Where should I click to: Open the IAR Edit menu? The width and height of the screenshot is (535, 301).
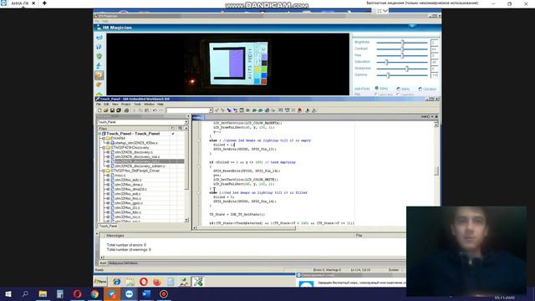pos(106,104)
